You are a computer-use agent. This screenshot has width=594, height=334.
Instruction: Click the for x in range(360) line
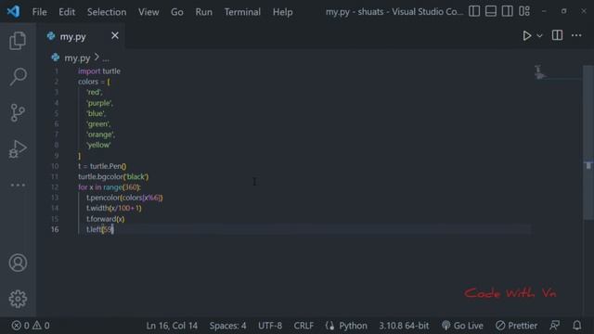[110, 187]
